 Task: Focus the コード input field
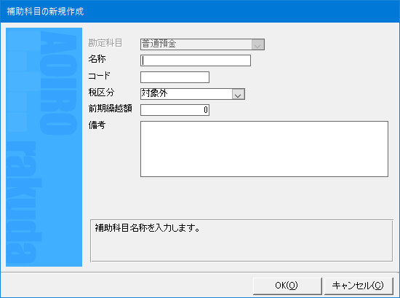coord(175,77)
